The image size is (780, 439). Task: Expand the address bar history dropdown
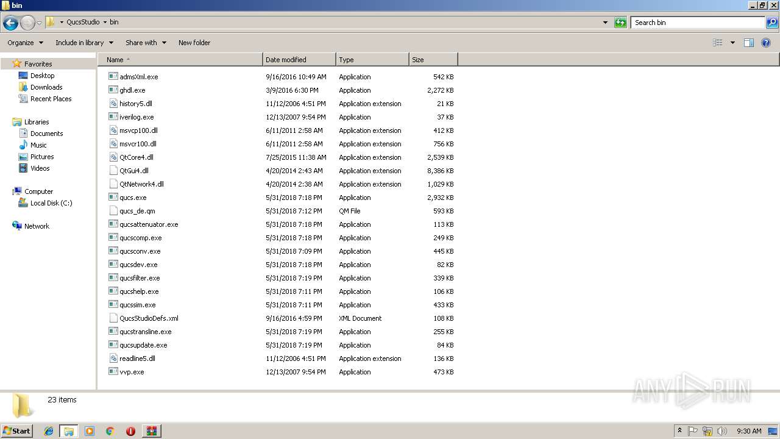click(605, 23)
